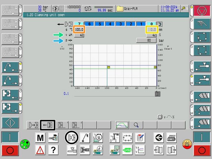
Task: Click graph marker 0 at right edge
Action: pos(155,67)
